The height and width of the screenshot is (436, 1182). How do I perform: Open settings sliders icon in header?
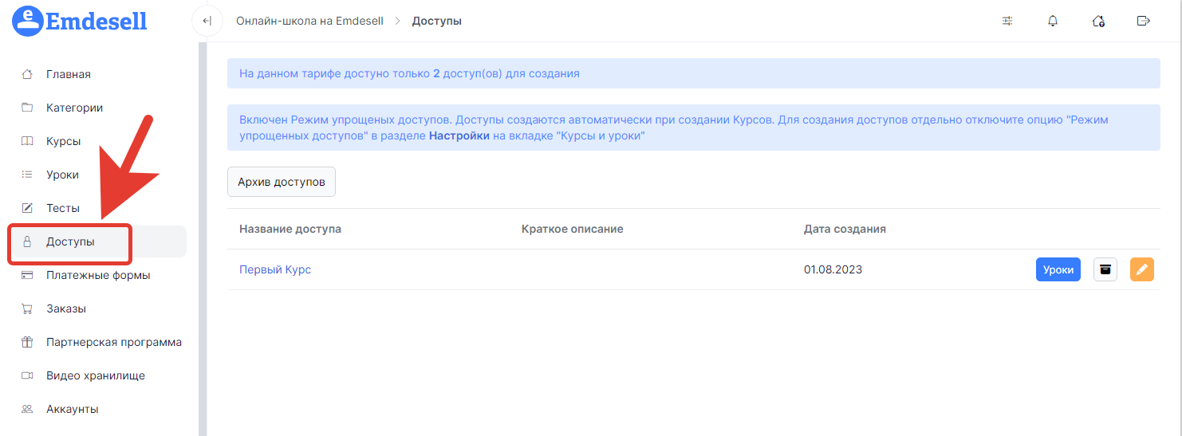tap(1007, 21)
